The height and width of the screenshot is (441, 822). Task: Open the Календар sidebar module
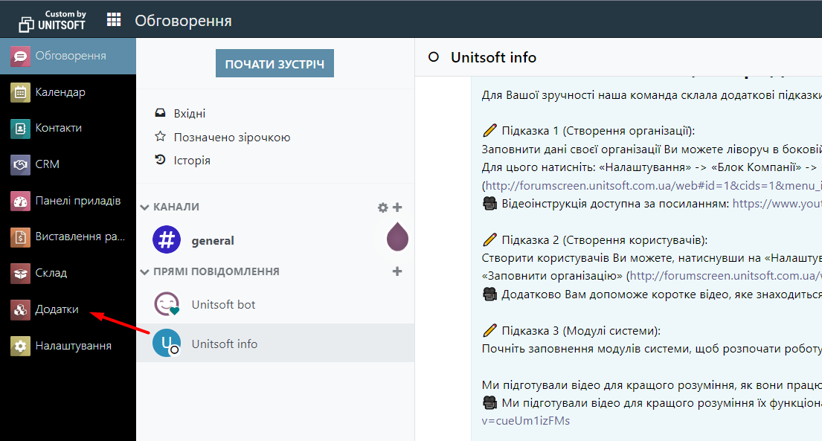tap(68, 92)
